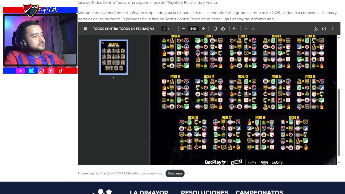Click the Fecha 12 fixture block
The width and height of the screenshot is (345, 194).
point(209,92)
